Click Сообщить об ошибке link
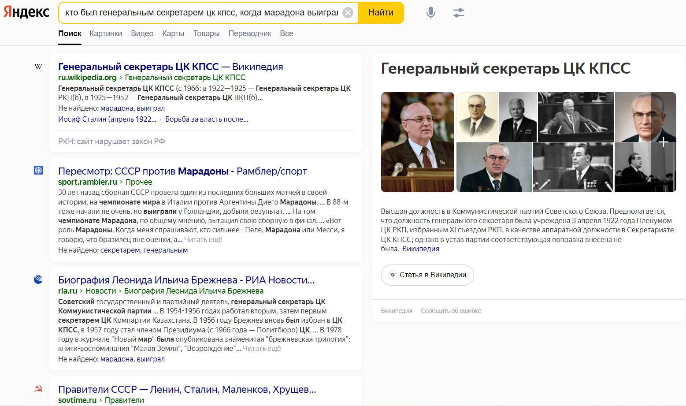Screen dimensions: 686x406 click(451, 311)
